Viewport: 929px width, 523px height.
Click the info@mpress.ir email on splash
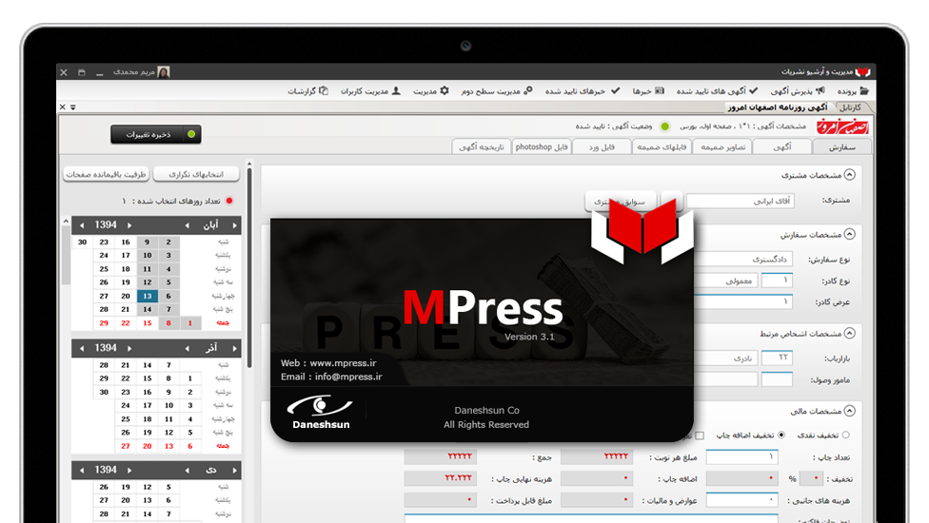(348, 377)
